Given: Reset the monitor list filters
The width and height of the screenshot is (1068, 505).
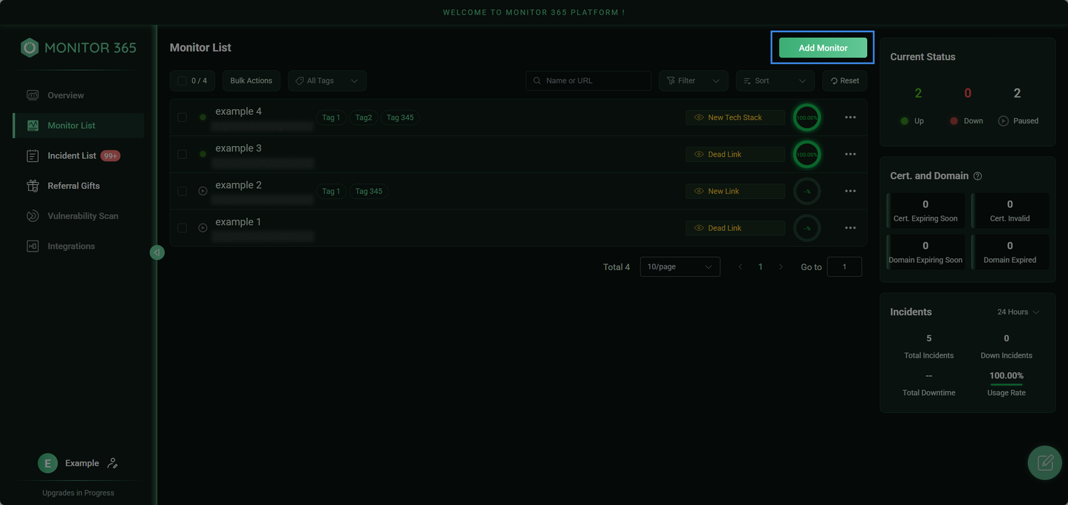Looking at the screenshot, I should pos(844,81).
